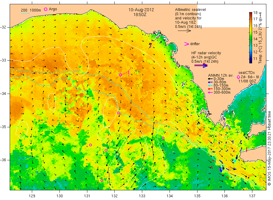273x200 pixels.
Task: Click the '18:50Z' time label
Action: coord(140,15)
